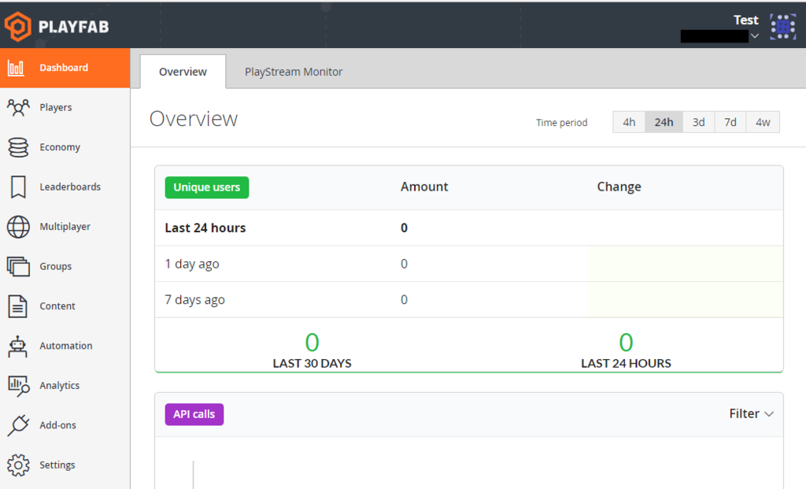Click the green Unique users badge
This screenshot has width=806, height=489.
coord(207,187)
